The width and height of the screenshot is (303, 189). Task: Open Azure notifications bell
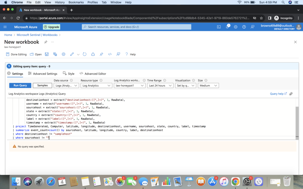point(227,27)
